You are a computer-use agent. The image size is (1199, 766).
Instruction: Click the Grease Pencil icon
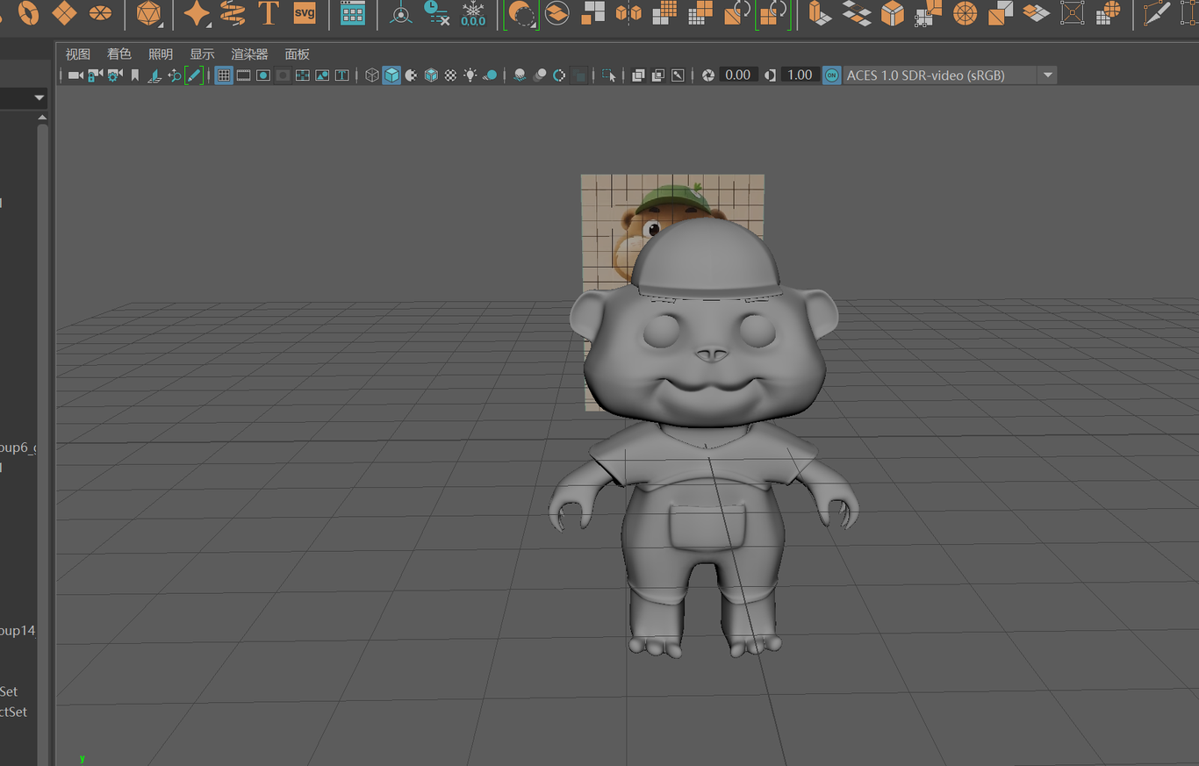coord(194,75)
